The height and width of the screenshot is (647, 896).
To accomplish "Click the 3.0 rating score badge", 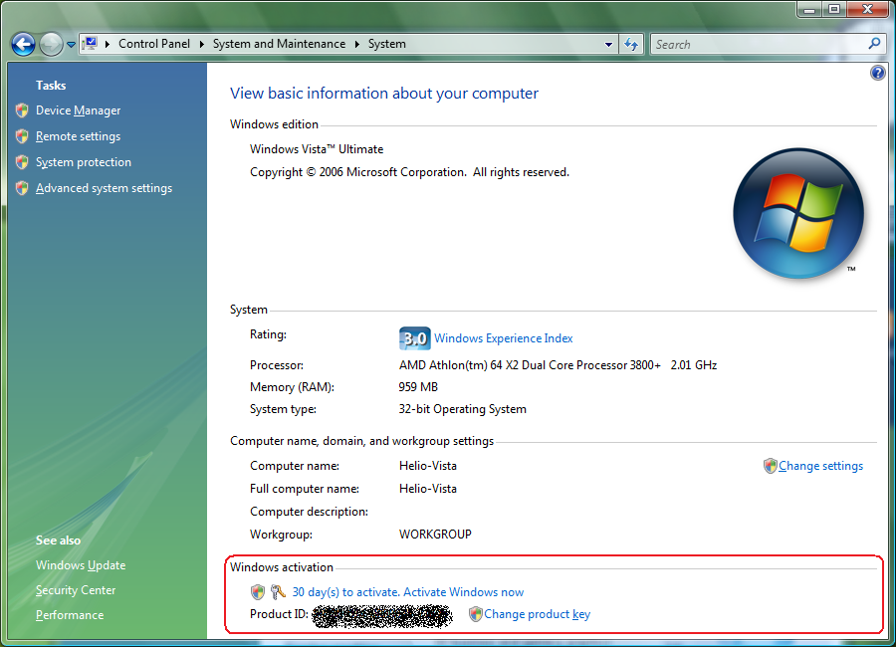I will [x=414, y=338].
